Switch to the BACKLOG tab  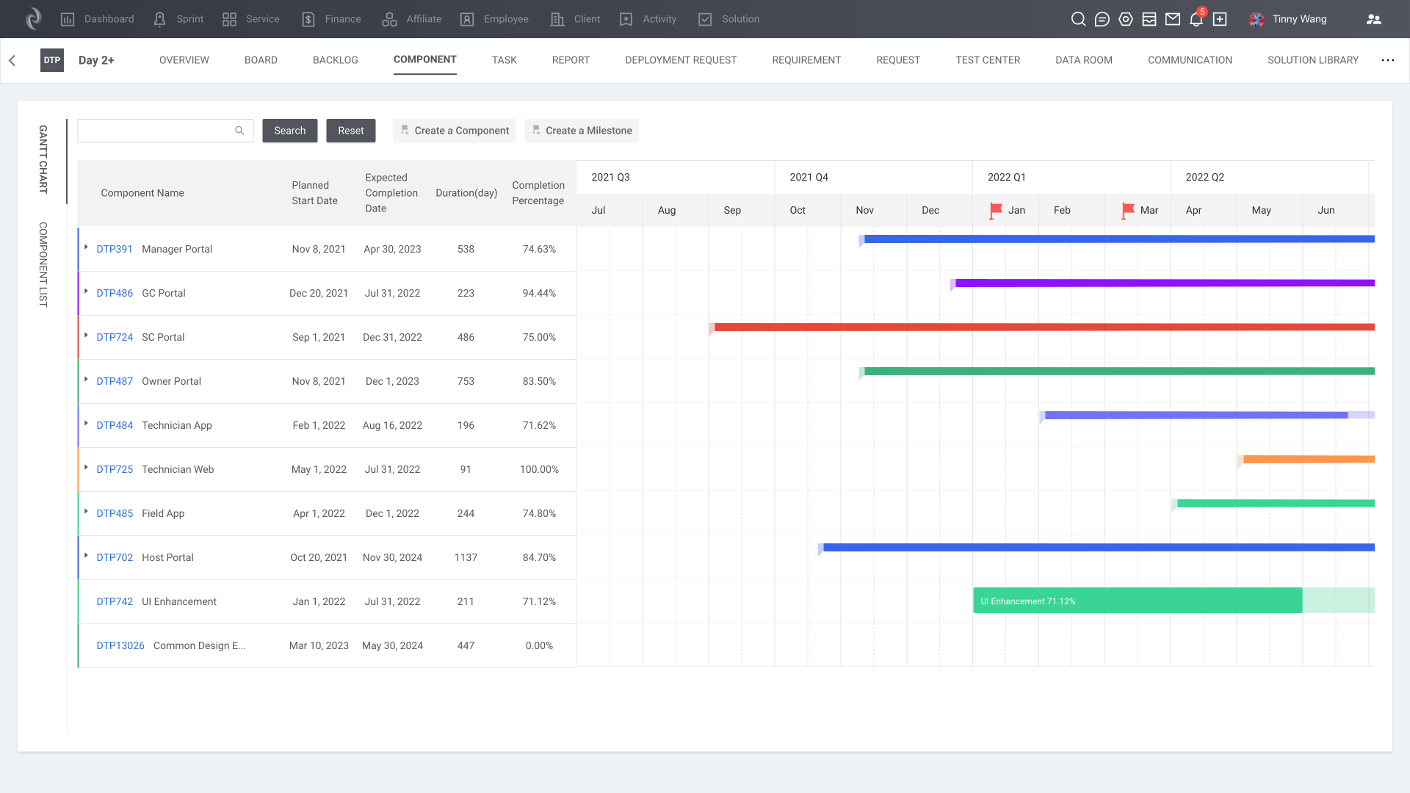click(335, 60)
